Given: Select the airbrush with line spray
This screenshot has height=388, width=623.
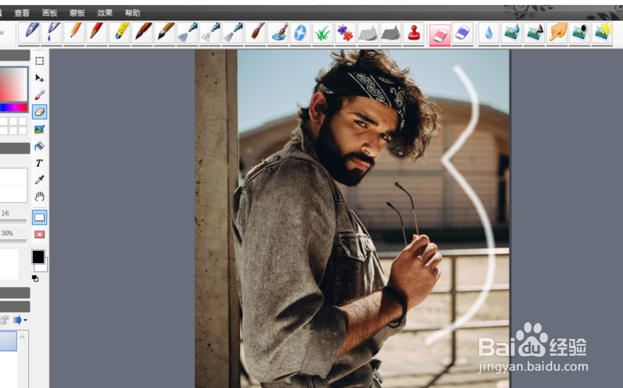Looking at the screenshot, I should tap(232, 34).
